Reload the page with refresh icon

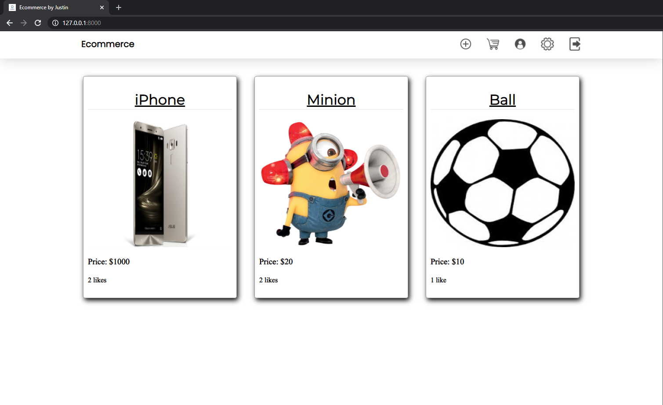click(38, 23)
